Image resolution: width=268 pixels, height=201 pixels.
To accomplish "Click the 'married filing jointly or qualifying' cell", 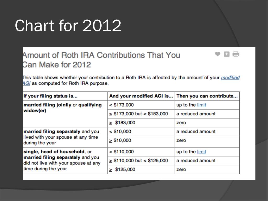I will click(65, 114).
